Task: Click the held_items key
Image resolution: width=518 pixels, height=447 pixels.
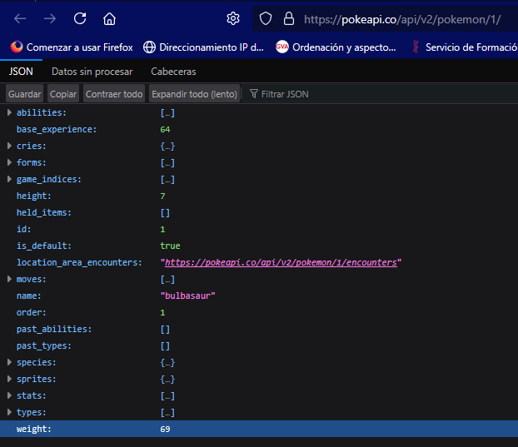Action: [x=44, y=212]
